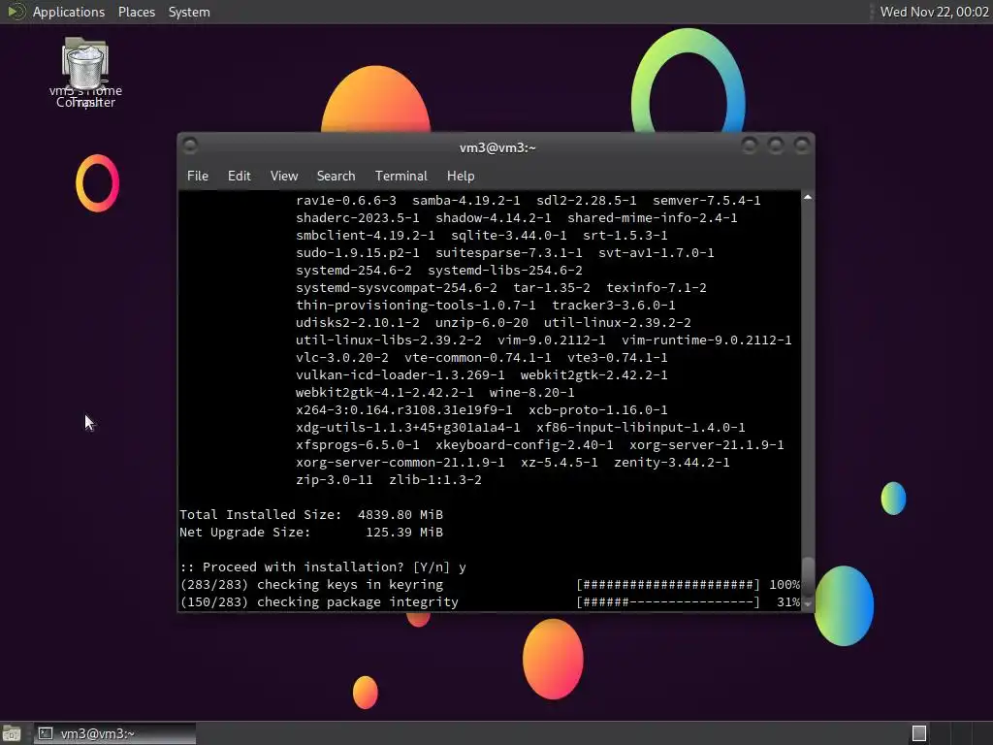The height and width of the screenshot is (745, 993).
Task: Open the System menu
Action: coord(189,12)
